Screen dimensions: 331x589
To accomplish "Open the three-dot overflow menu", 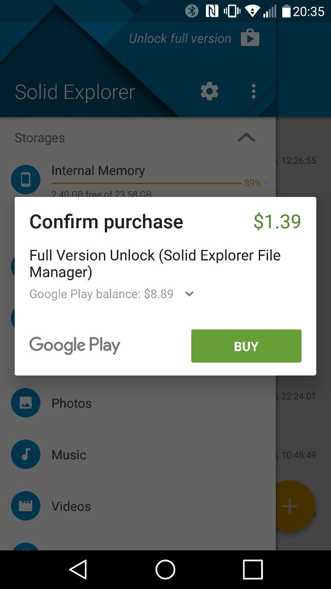I will pos(253,91).
